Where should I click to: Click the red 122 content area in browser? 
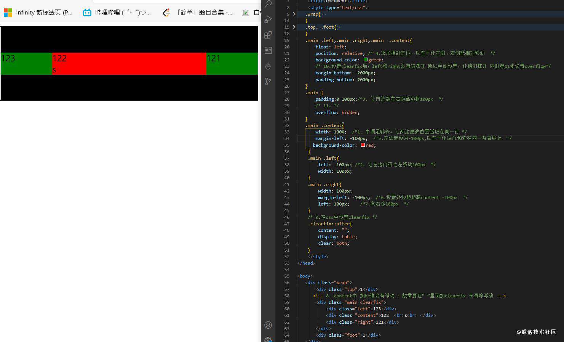(129, 64)
